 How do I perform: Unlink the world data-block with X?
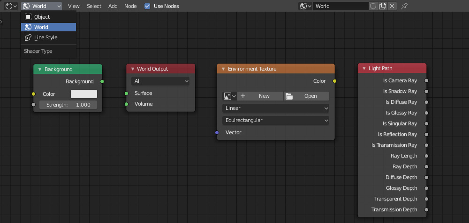392,6
